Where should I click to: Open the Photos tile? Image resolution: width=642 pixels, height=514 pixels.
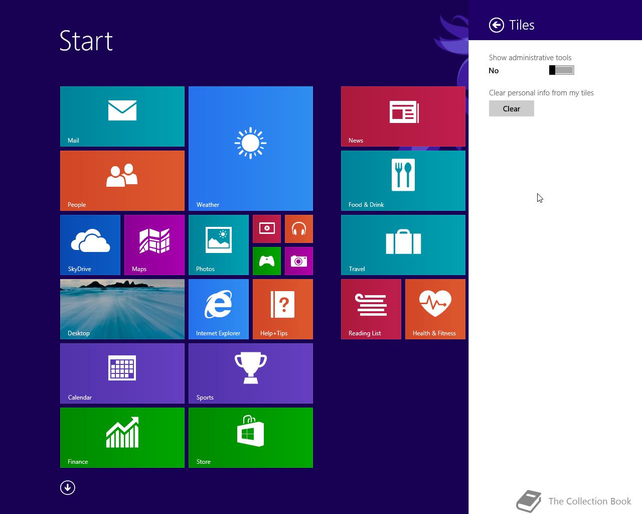coord(219,245)
